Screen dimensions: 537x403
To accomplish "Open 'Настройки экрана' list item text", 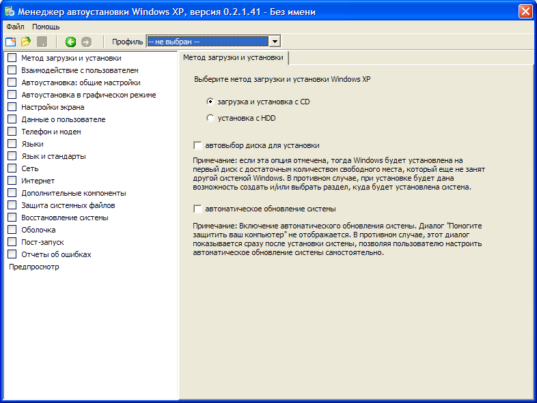I will 53,107.
